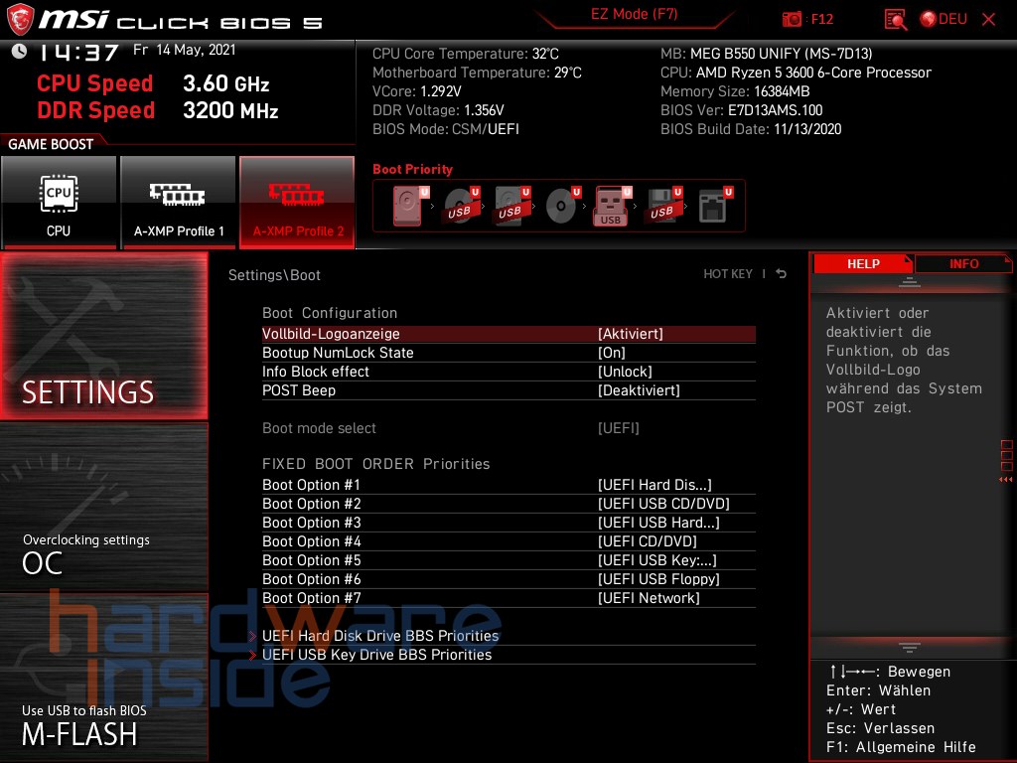Click the BIOS Ver E7D13AMS.100 text

[741, 110]
